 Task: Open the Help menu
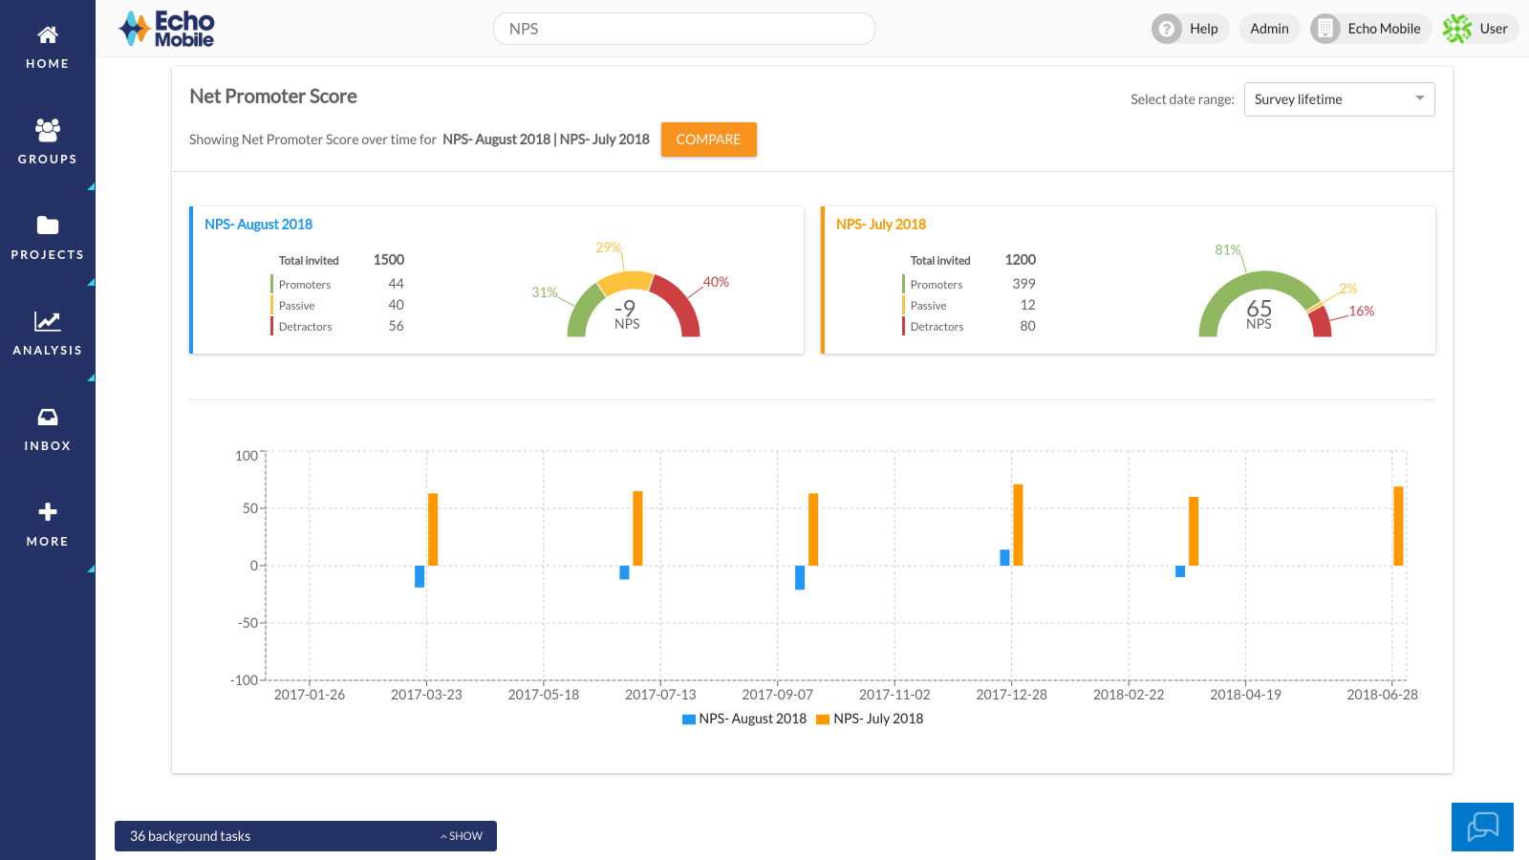point(1189,29)
